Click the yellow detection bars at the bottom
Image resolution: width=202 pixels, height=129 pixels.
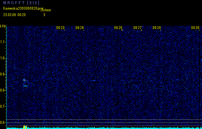25,127
